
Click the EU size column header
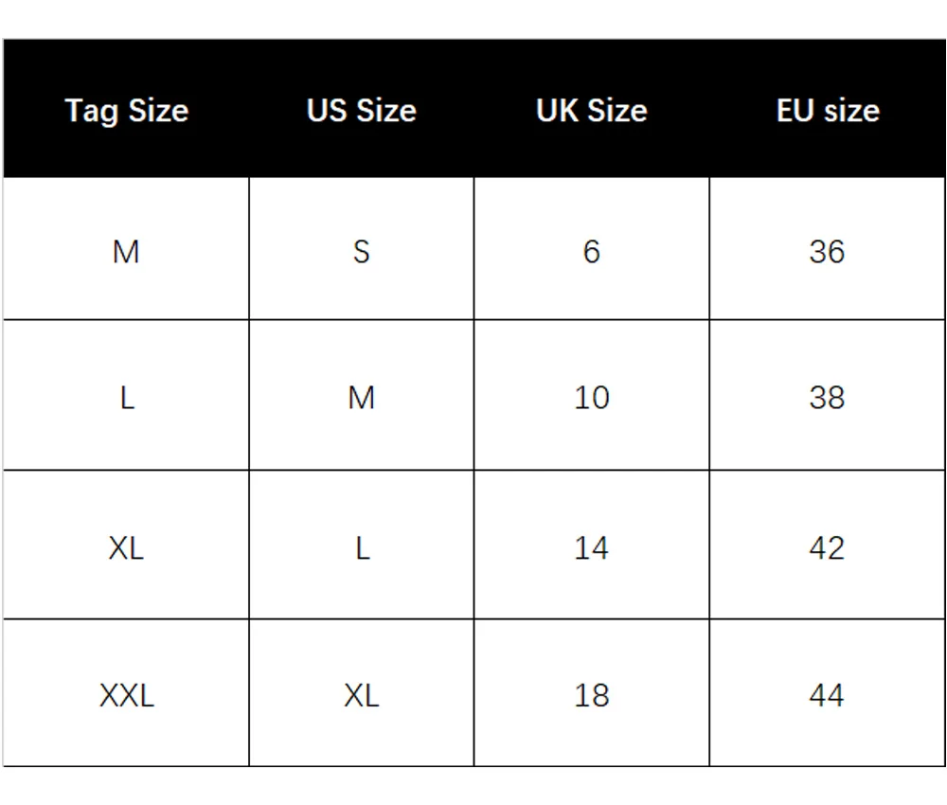[828, 109]
